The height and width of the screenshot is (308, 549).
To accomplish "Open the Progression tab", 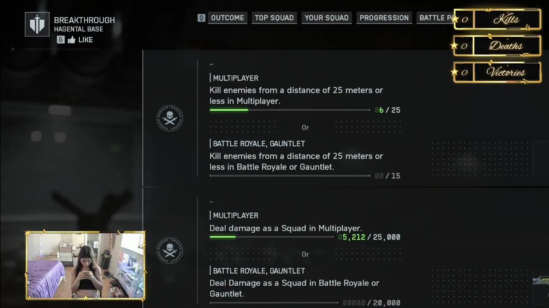I will click(384, 18).
